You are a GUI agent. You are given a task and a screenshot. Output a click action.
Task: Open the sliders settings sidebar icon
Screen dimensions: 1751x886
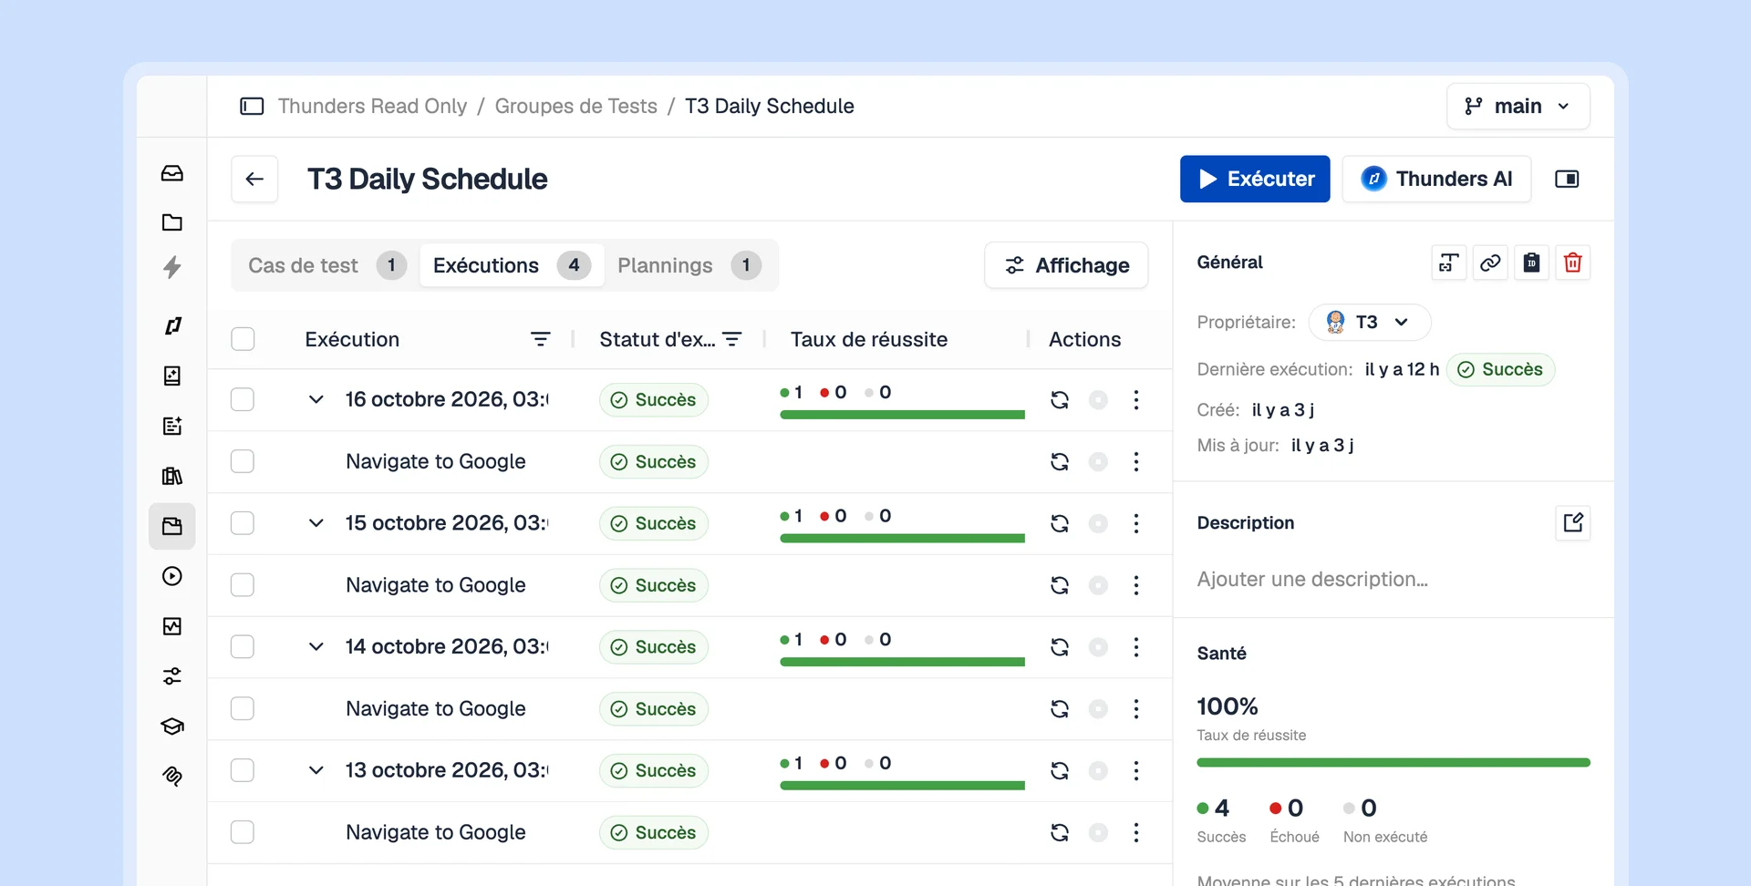172,676
